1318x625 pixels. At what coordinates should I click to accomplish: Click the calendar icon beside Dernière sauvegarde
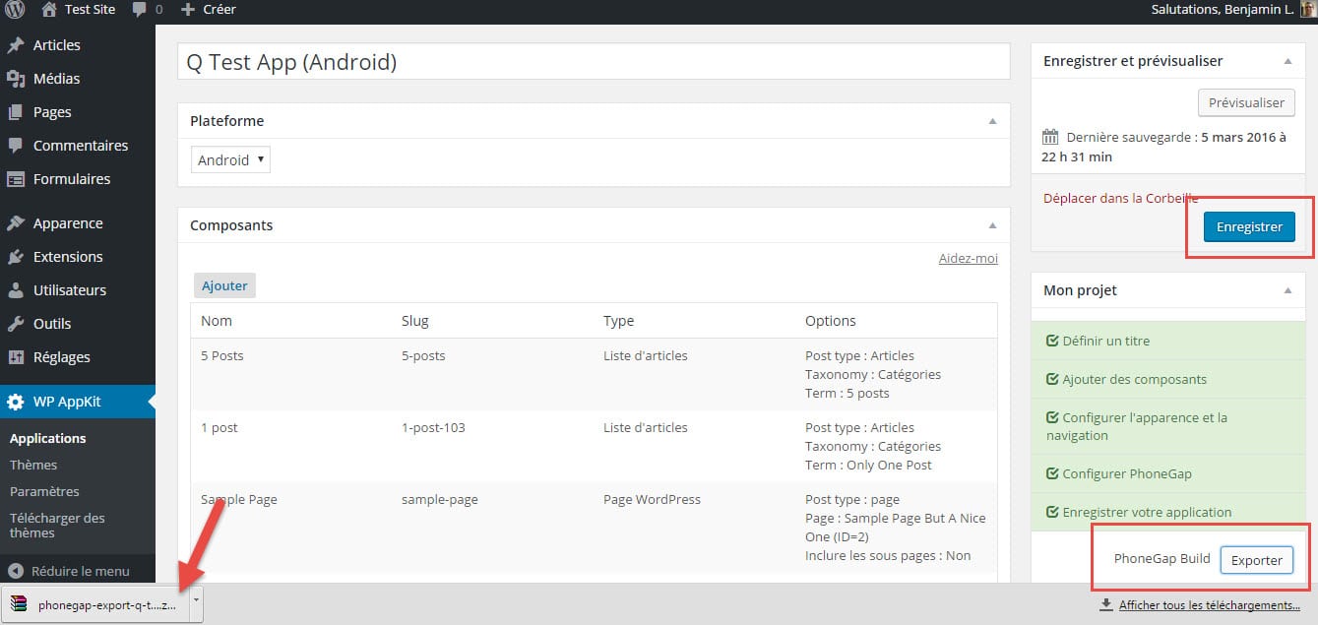pos(1051,138)
